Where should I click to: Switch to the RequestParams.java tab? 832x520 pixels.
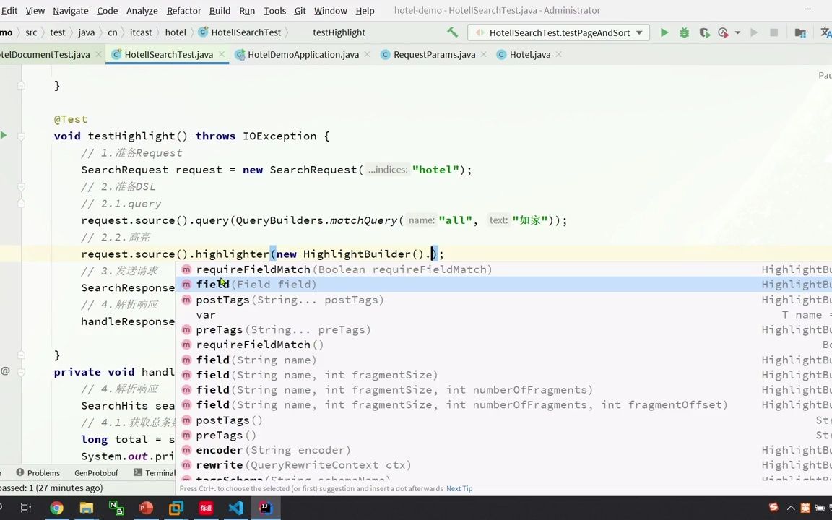(434, 54)
